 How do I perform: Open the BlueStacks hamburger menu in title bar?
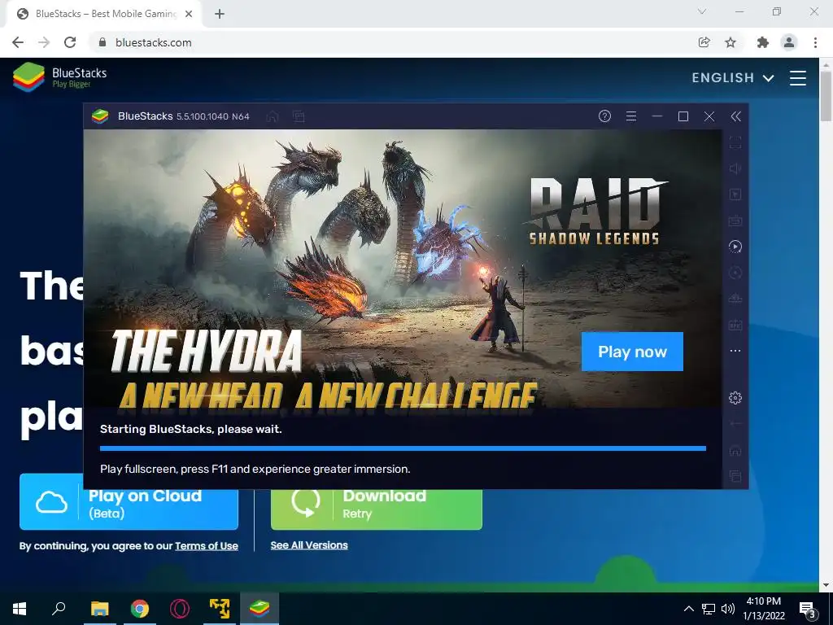point(631,116)
